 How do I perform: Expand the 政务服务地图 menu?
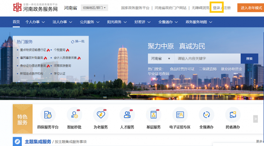[x=199, y=22]
